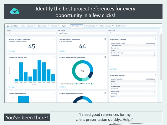Image resolution: width=167 pixels, height=125 pixels.
Task: Open the Creddox Console tab
Action: click(x=121, y=26)
